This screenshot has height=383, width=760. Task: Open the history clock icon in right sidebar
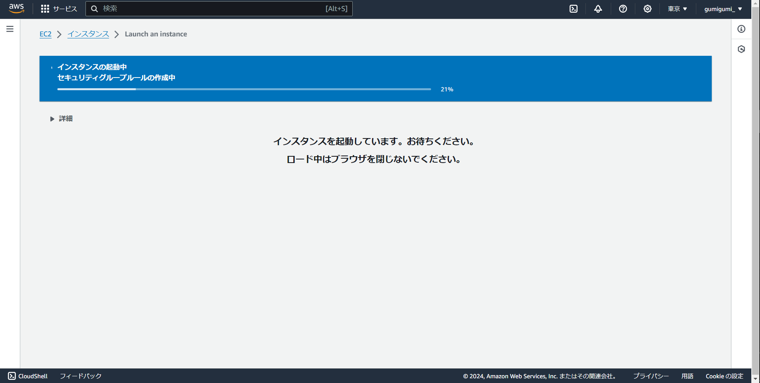tap(742, 49)
